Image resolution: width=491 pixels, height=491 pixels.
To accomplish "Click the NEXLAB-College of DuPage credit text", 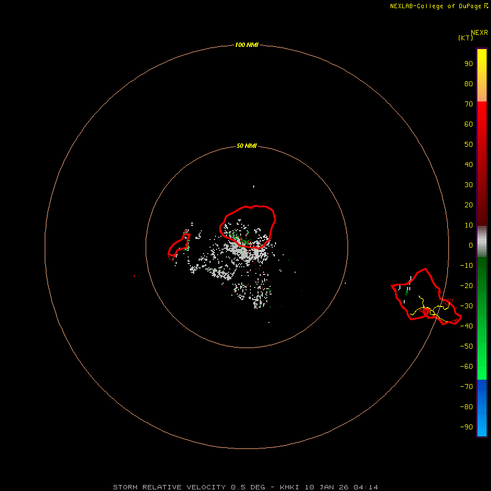I will pos(439,6).
